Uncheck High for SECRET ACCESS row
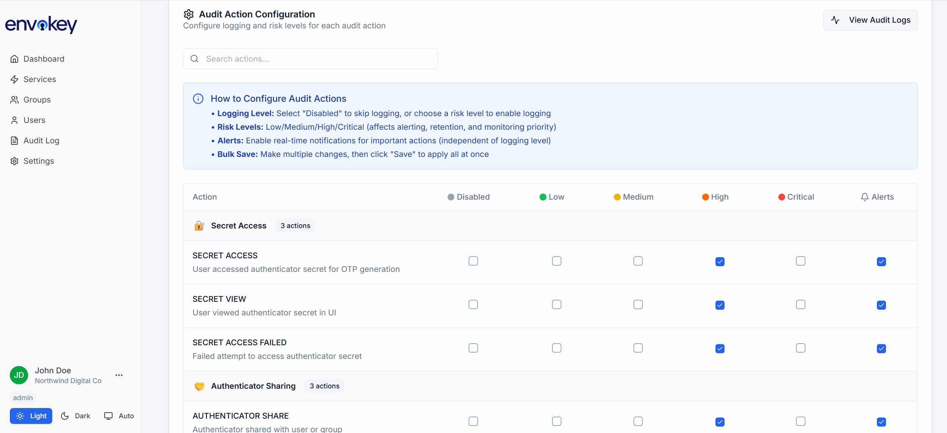Screen dimensions: 947x433 click(720, 262)
